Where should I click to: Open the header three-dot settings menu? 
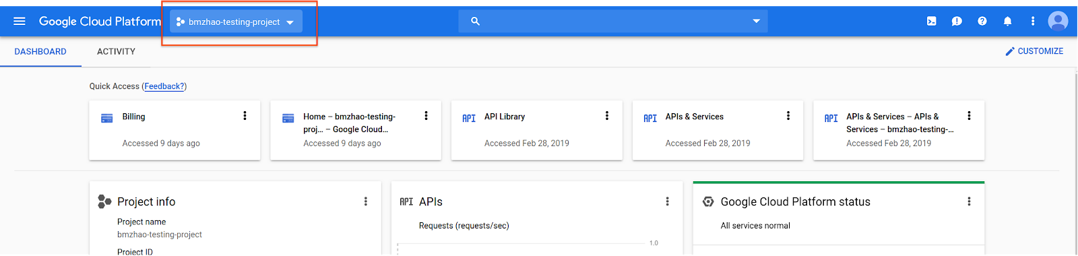point(1033,21)
